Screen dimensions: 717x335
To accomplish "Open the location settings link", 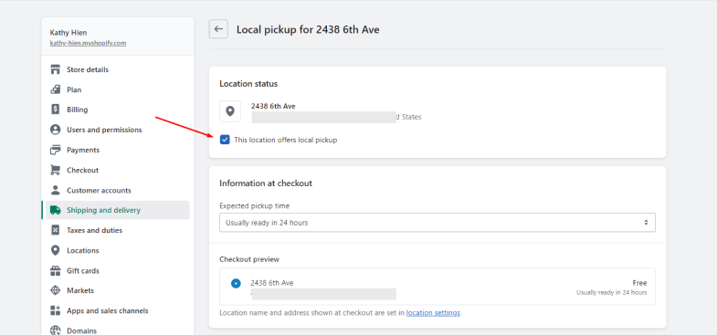I will [433, 313].
